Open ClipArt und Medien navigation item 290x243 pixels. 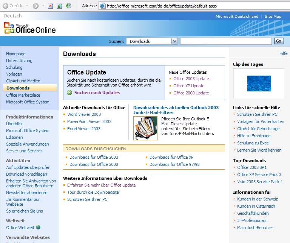click(x=23, y=81)
